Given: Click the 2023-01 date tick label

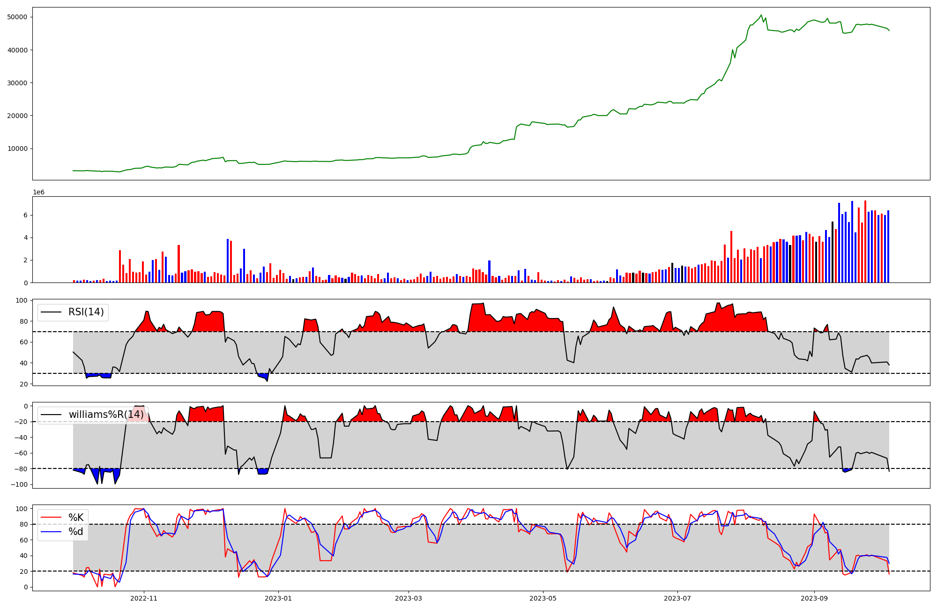Looking at the screenshot, I should coord(278,598).
